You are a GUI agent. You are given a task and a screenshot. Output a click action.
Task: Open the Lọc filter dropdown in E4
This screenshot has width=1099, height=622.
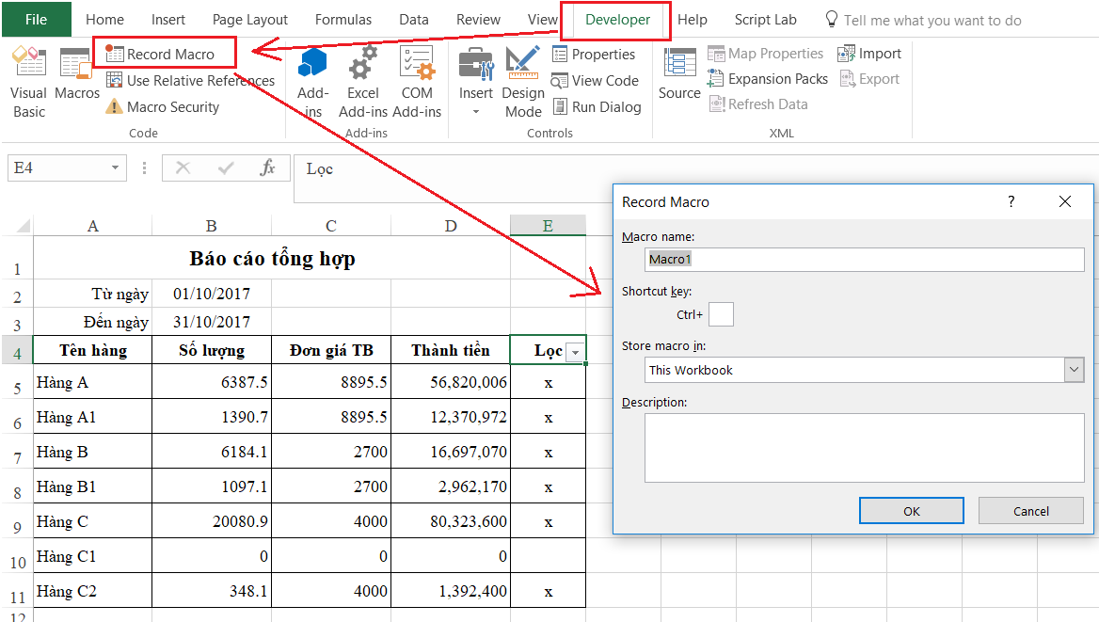click(x=575, y=352)
